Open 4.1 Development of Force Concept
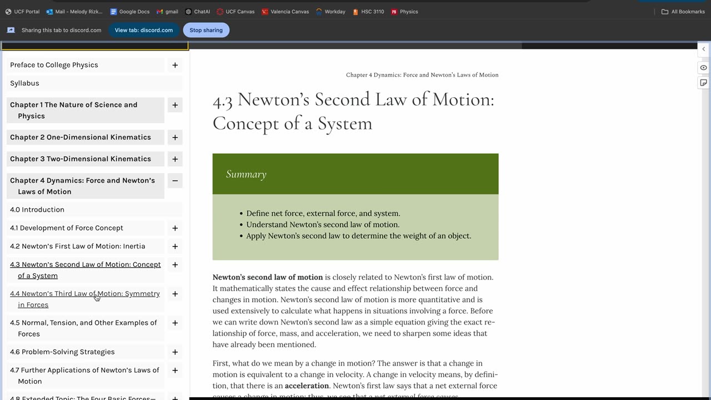Screen dimensions: 711x400 point(67,228)
